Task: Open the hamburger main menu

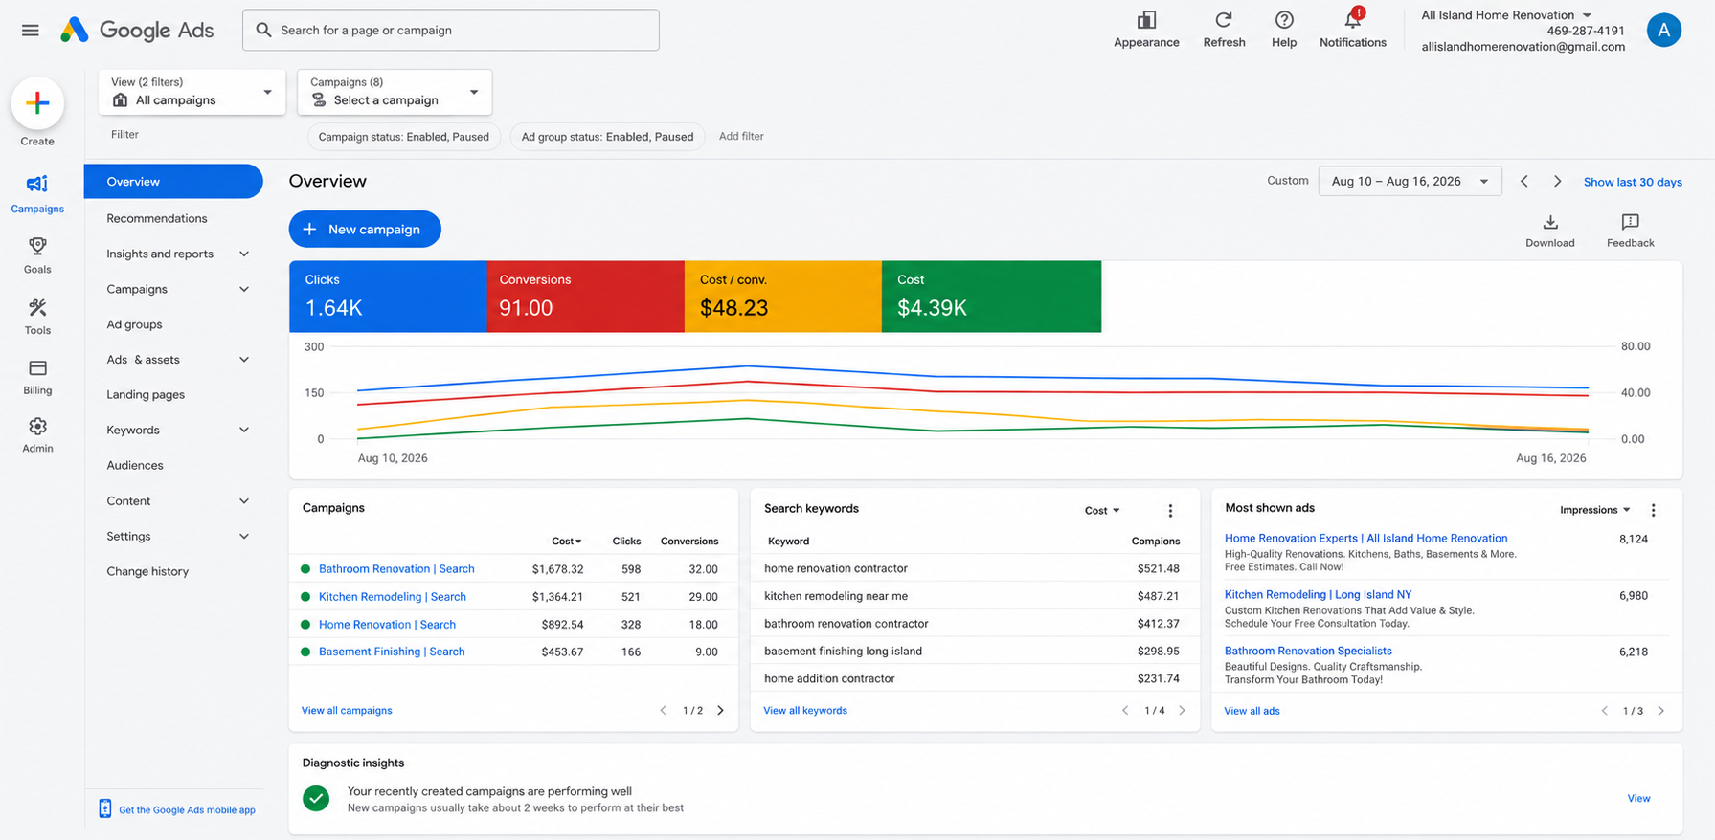Action: [31, 31]
